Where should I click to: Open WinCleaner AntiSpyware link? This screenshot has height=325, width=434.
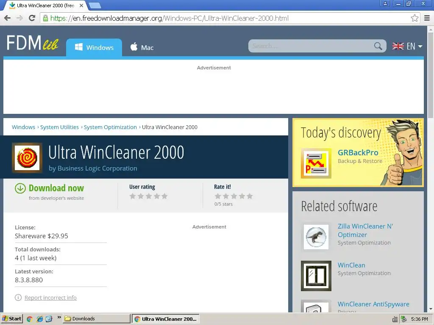[x=373, y=304]
